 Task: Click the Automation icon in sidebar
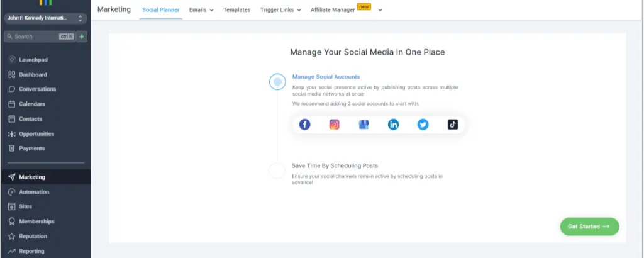pos(11,192)
